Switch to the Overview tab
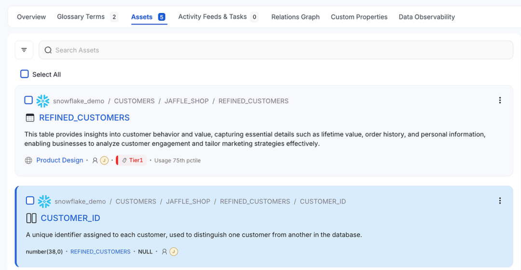521x270 pixels. 31,17
